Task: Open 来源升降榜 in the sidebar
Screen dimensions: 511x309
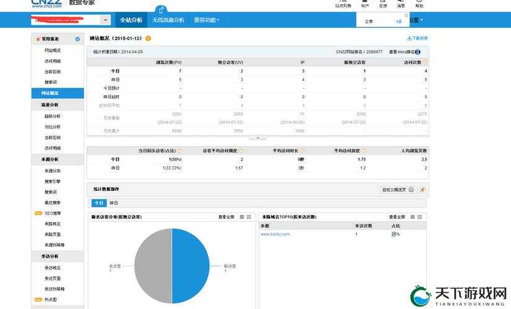Action: click(55, 245)
